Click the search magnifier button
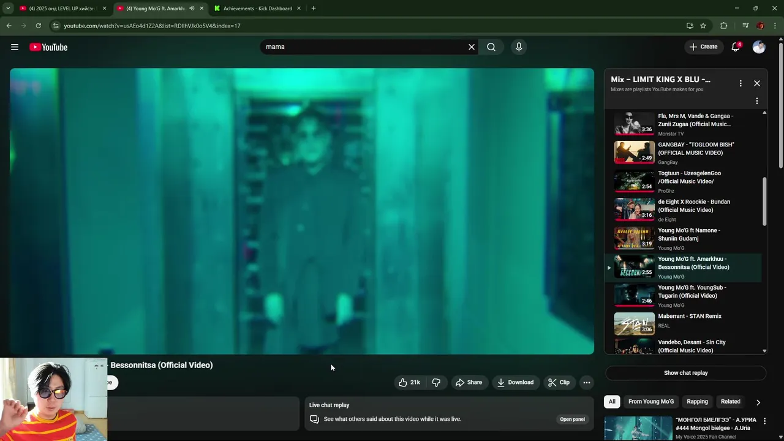 click(491, 47)
